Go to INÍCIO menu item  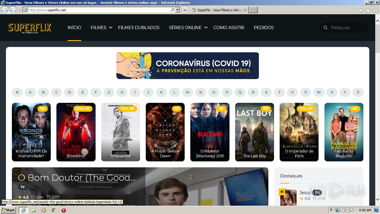[x=74, y=28]
